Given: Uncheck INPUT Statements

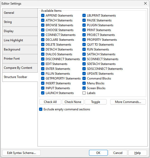Looking at the screenshot, I should pos(43,88).
